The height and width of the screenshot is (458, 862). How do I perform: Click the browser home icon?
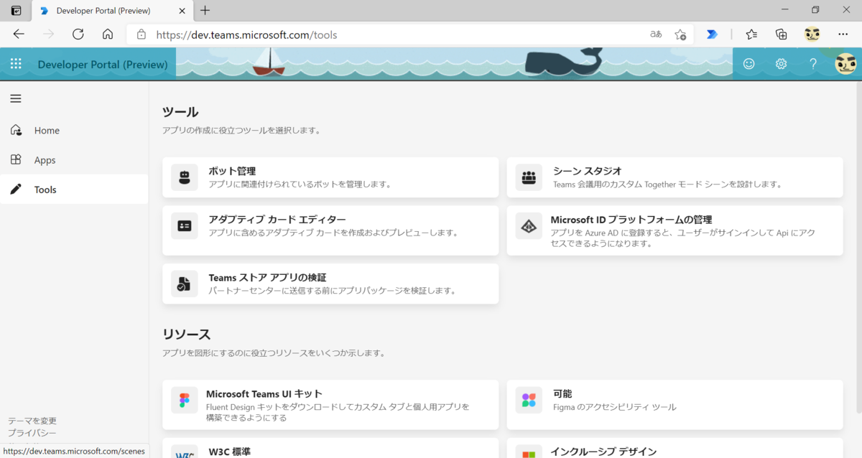tap(108, 34)
